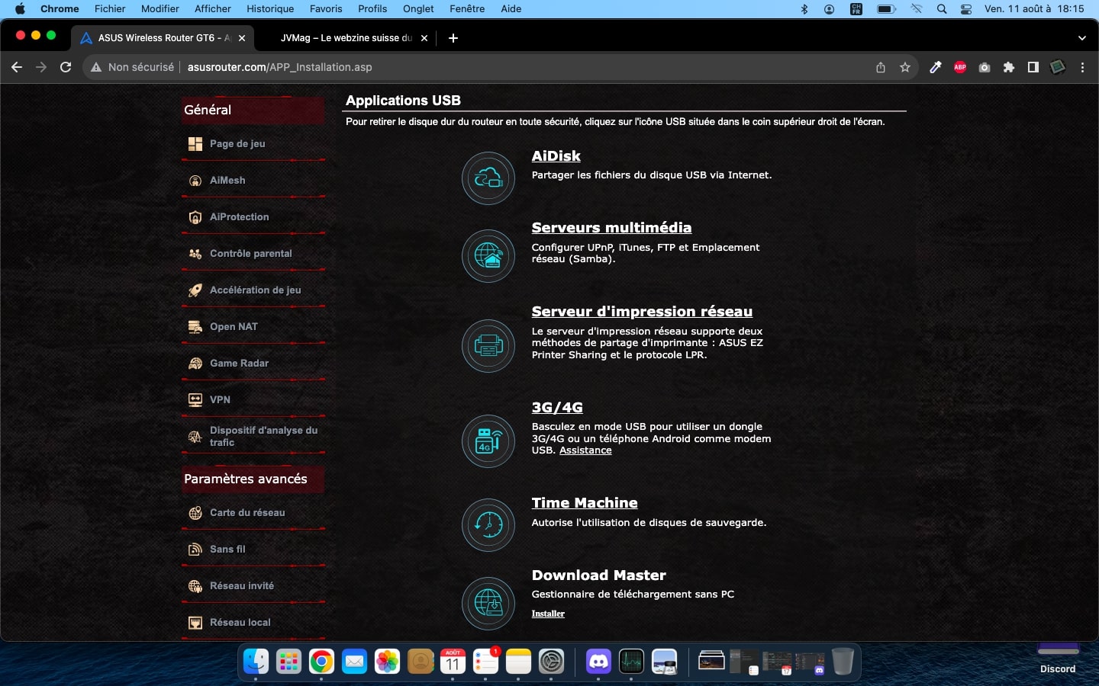
Task: Open Page de jeu in sidebar
Action: click(x=253, y=143)
